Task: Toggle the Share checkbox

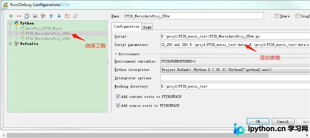Action: 276,16
